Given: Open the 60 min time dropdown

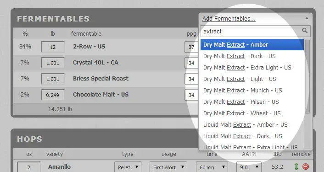Looking at the screenshot, I should pos(212,167).
